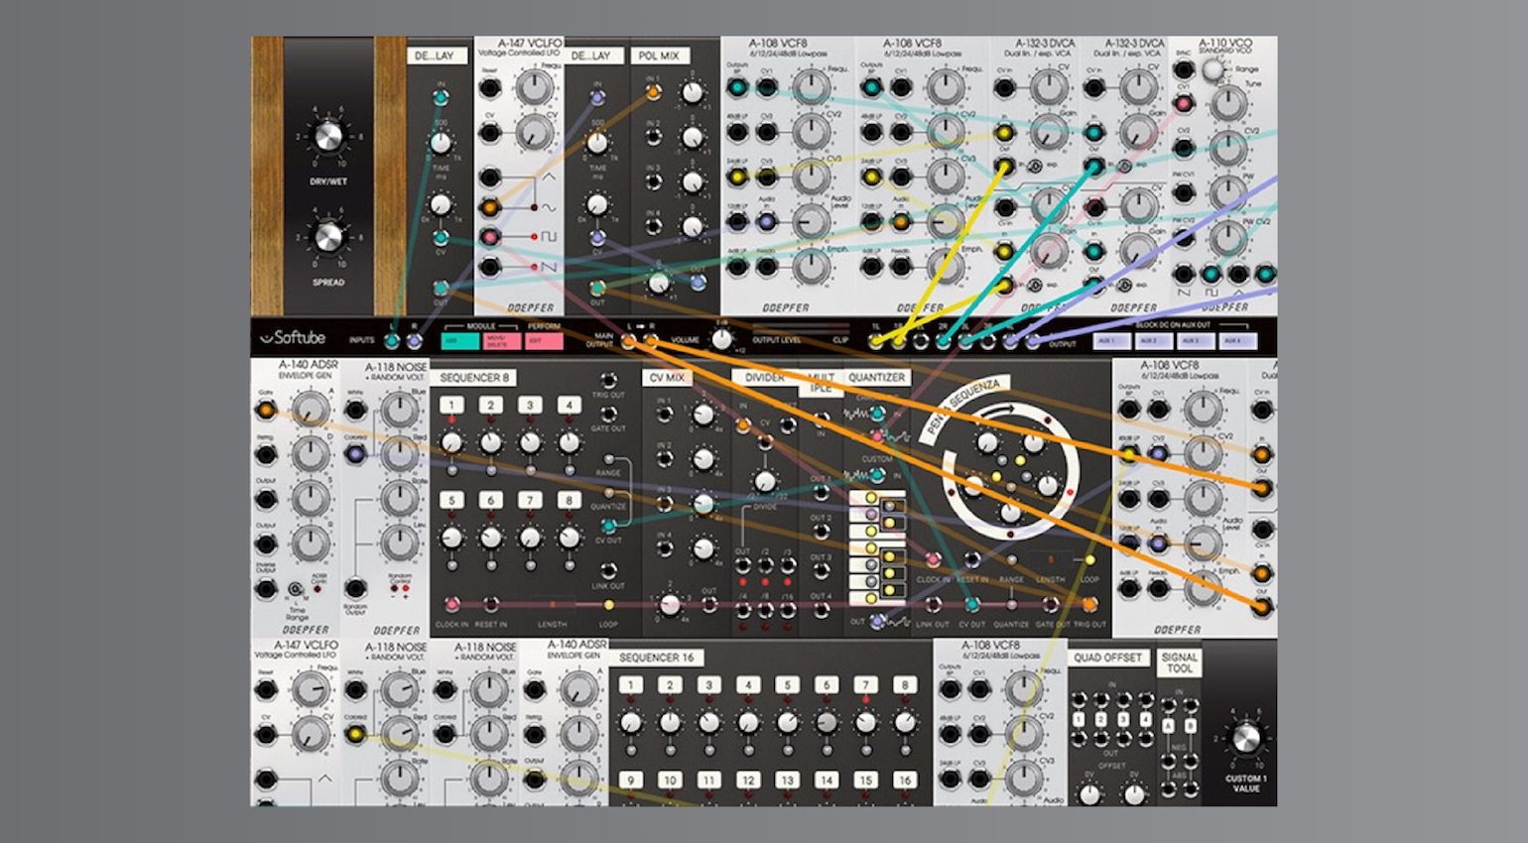The height and width of the screenshot is (843, 1528).
Task: Flip the Range switch on A-110 VCO
Action: pyautogui.click(x=1212, y=69)
